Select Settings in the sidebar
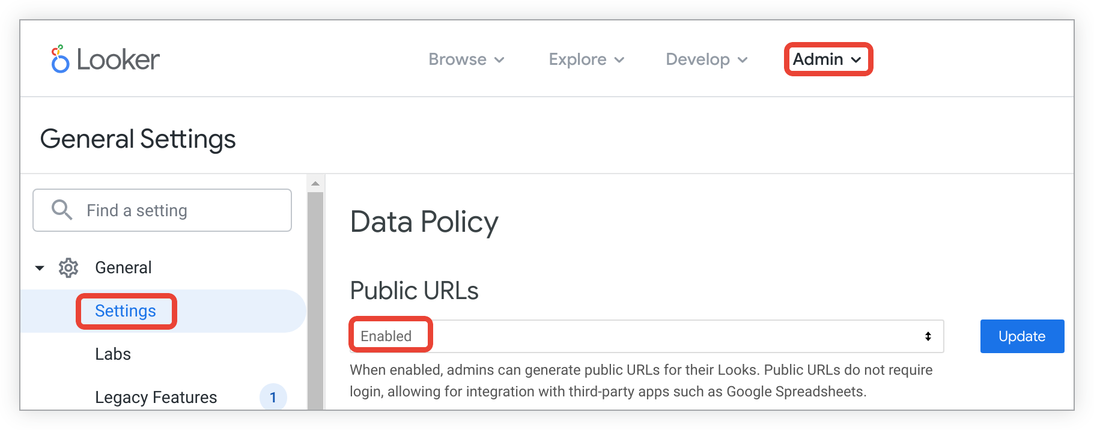The width and height of the screenshot is (1094, 430). (x=126, y=311)
